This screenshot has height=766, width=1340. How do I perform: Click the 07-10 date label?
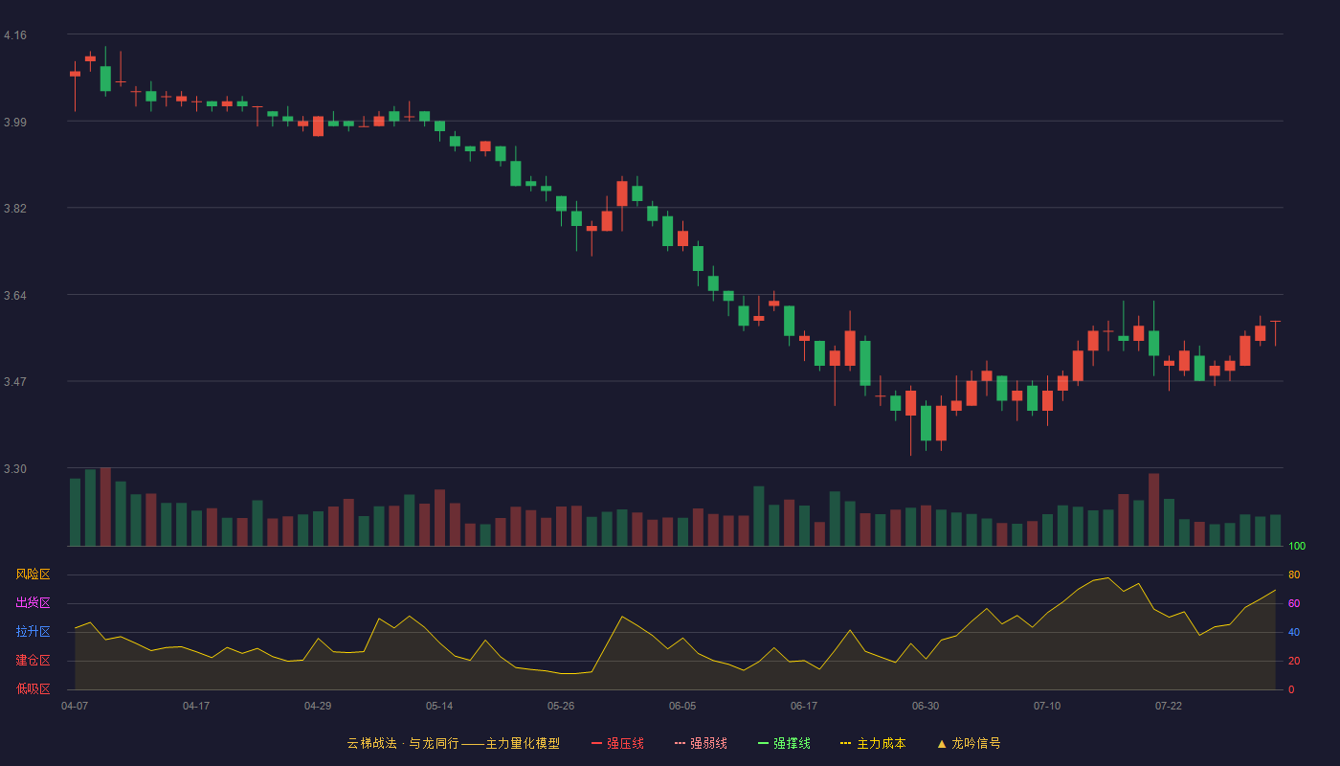(1047, 706)
